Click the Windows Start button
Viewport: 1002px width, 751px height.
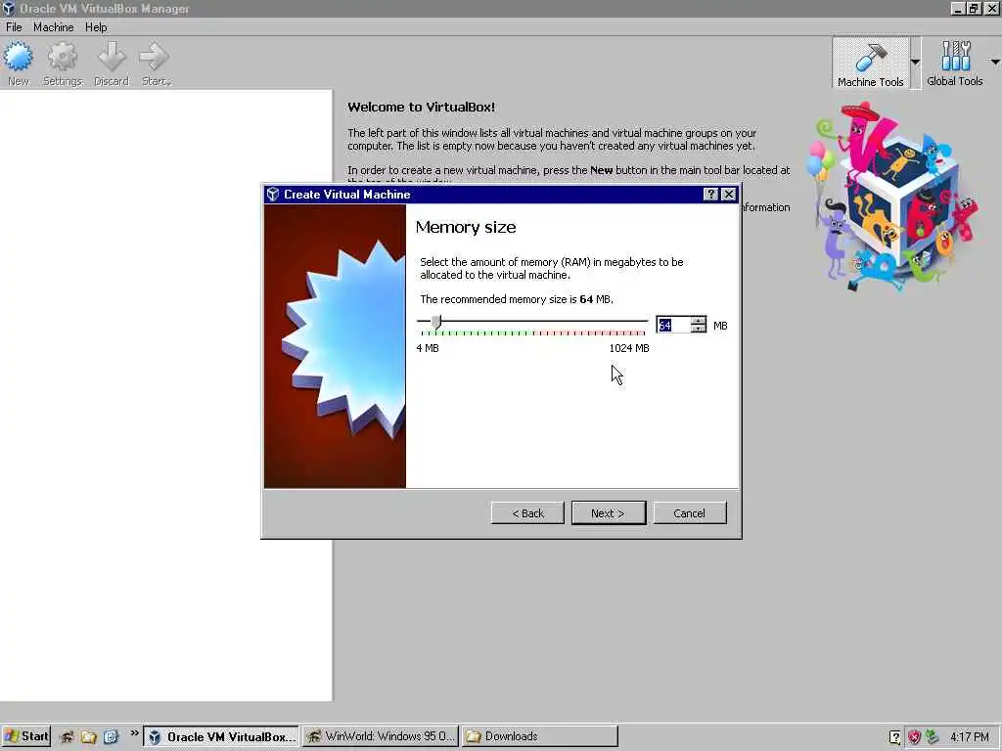25,736
